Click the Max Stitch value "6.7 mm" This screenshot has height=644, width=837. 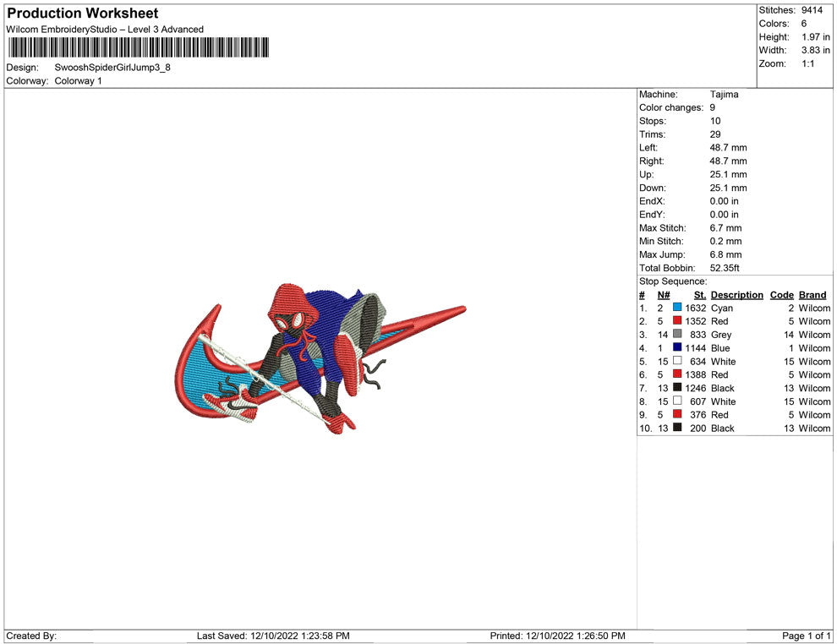click(x=726, y=228)
